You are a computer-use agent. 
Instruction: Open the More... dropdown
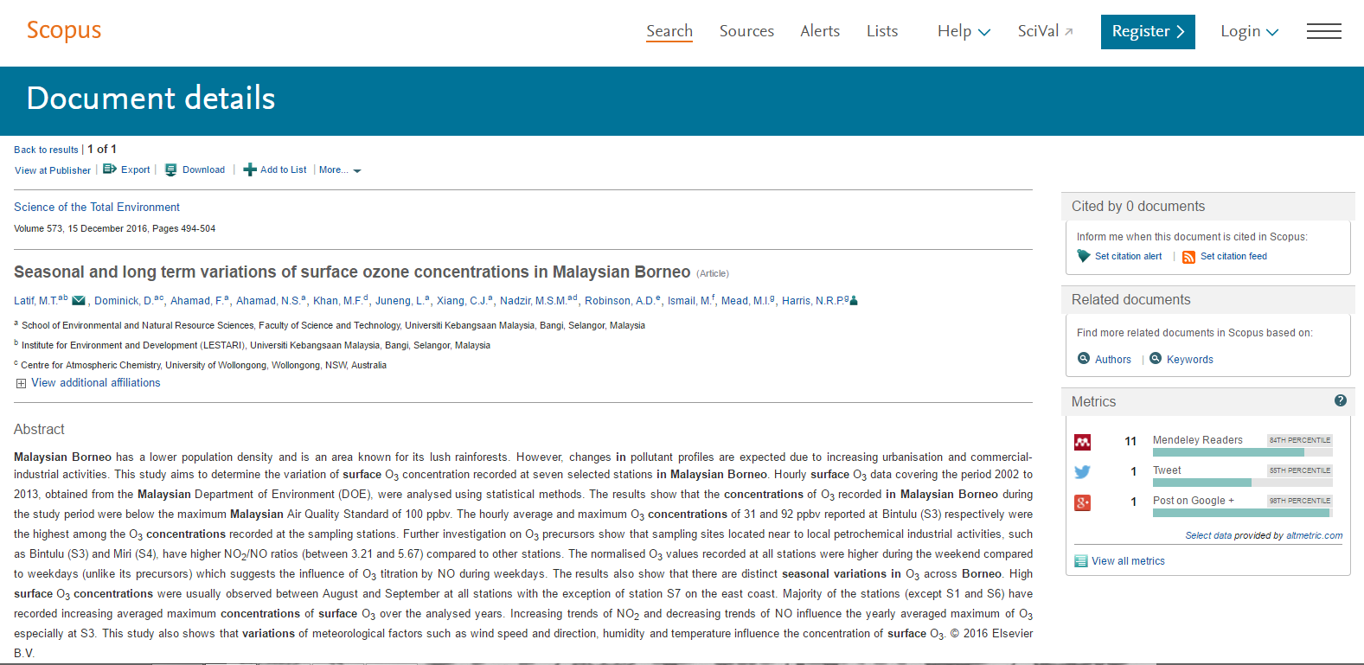click(340, 170)
